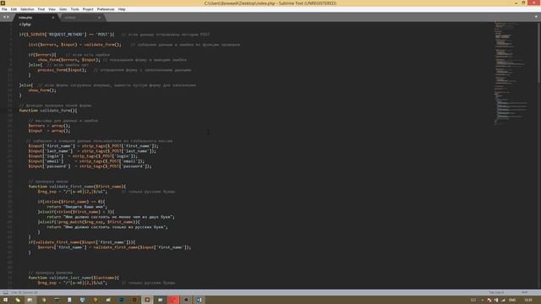Click the network signal tray icon
The height and width of the screenshot is (304, 541).
pos(504,301)
